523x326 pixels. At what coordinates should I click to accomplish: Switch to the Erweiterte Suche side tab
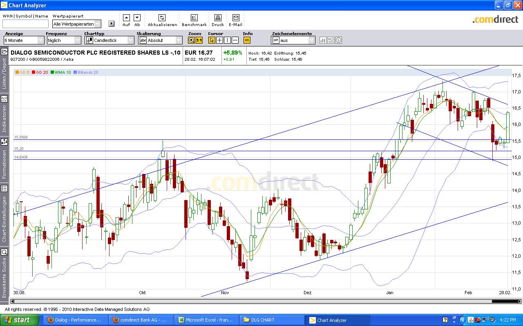(4, 278)
